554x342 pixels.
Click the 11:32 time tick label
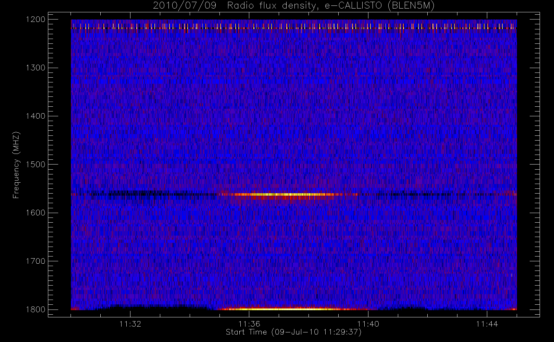pyautogui.click(x=130, y=324)
